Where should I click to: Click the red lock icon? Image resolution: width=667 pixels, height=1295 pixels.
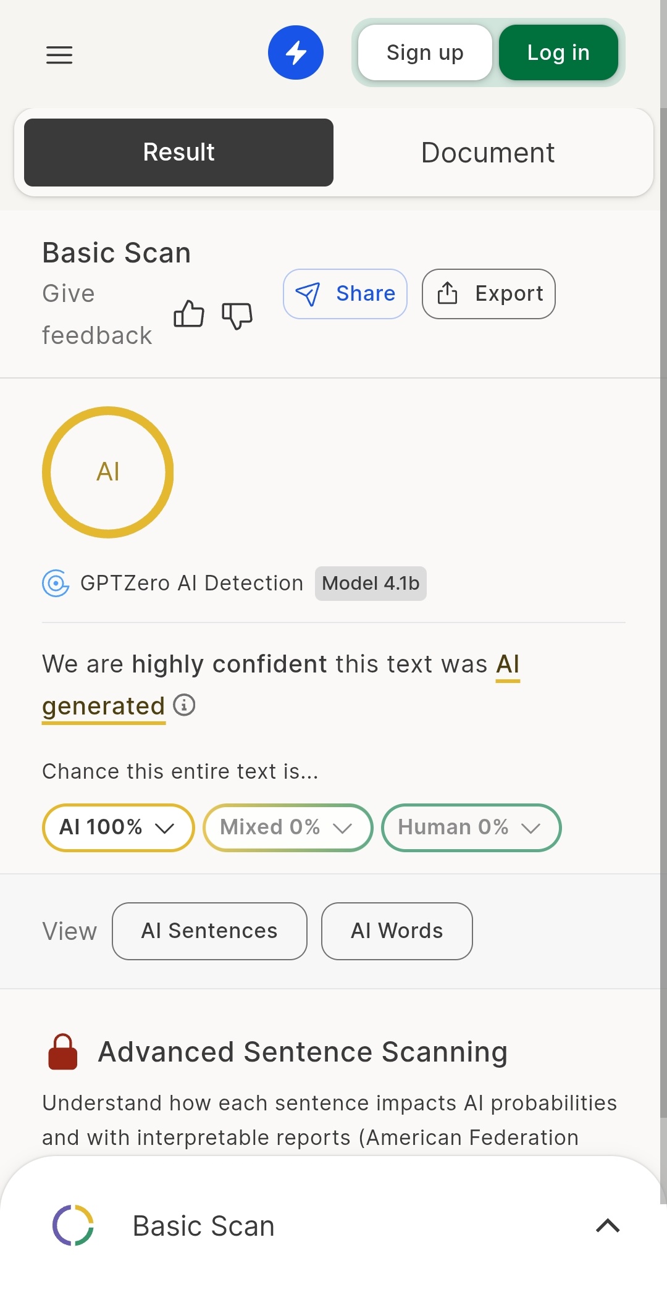pyautogui.click(x=63, y=1052)
